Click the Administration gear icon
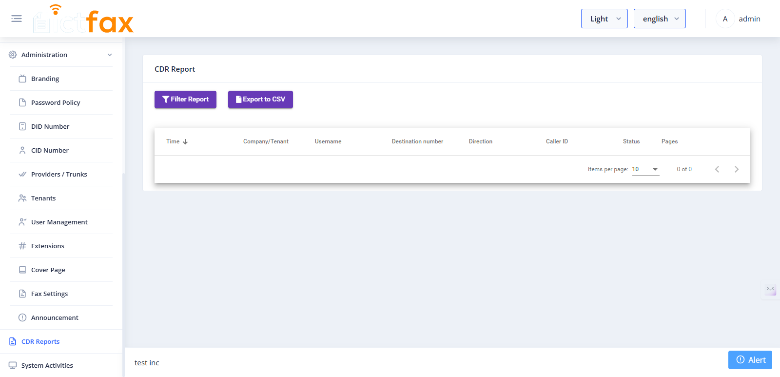 [x=13, y=55]
